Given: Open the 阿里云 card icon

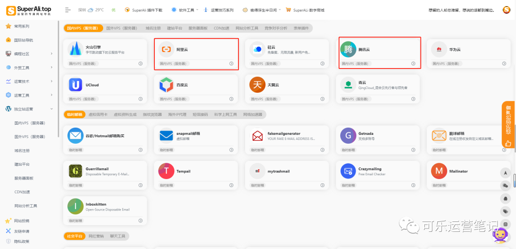Looking at the screenshot, I should tap(167, 49).
